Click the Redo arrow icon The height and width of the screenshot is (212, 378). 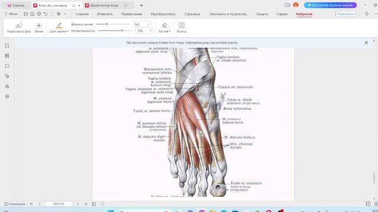52,14
